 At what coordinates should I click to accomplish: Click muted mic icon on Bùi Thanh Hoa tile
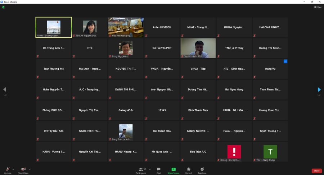pos(146,139)
